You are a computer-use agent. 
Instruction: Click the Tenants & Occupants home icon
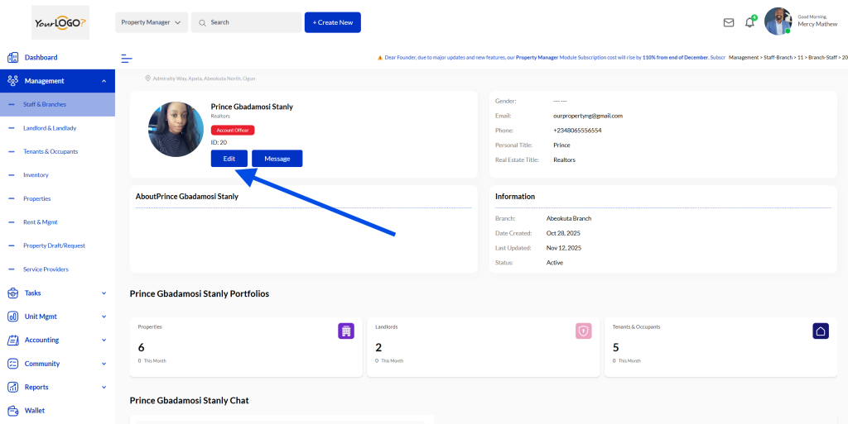click(820, 331)
